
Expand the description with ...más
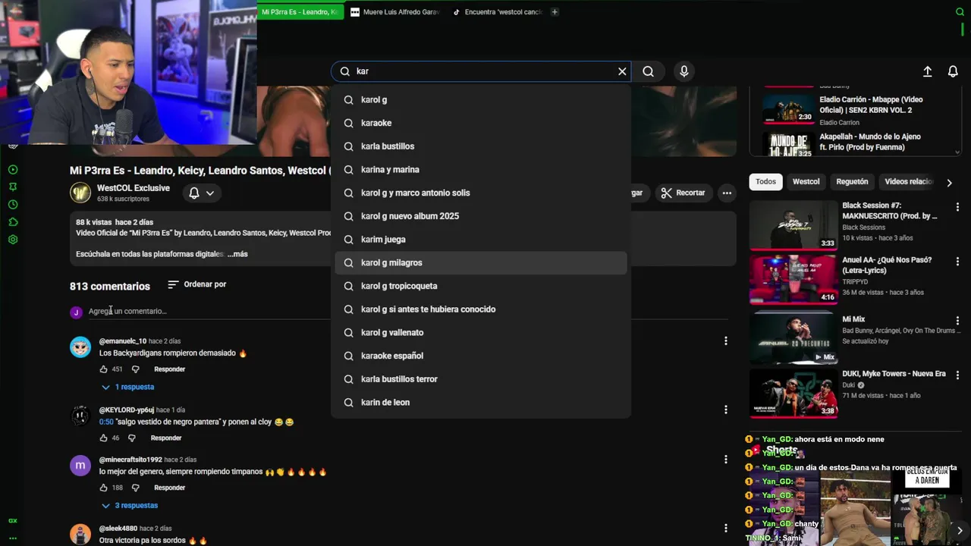[x=237, y=254]
